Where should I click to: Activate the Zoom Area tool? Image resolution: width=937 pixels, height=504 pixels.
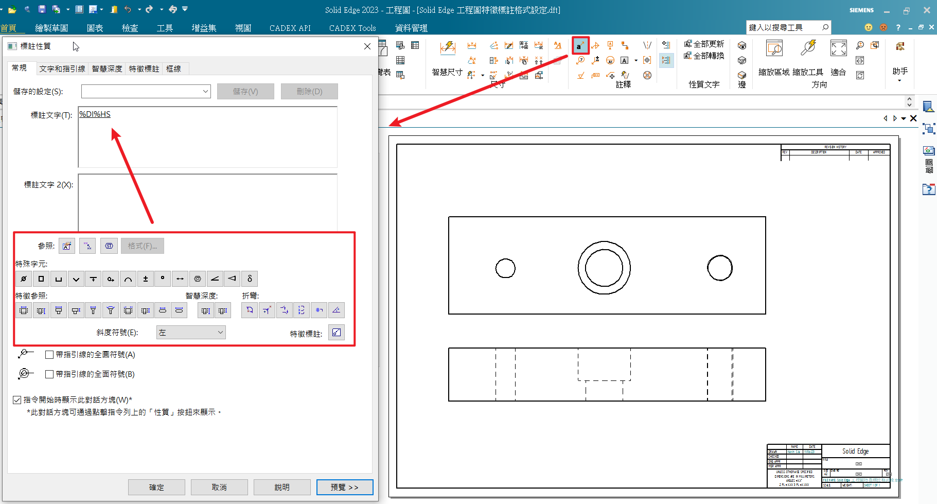pyautogui.click(x=774, y=58)
